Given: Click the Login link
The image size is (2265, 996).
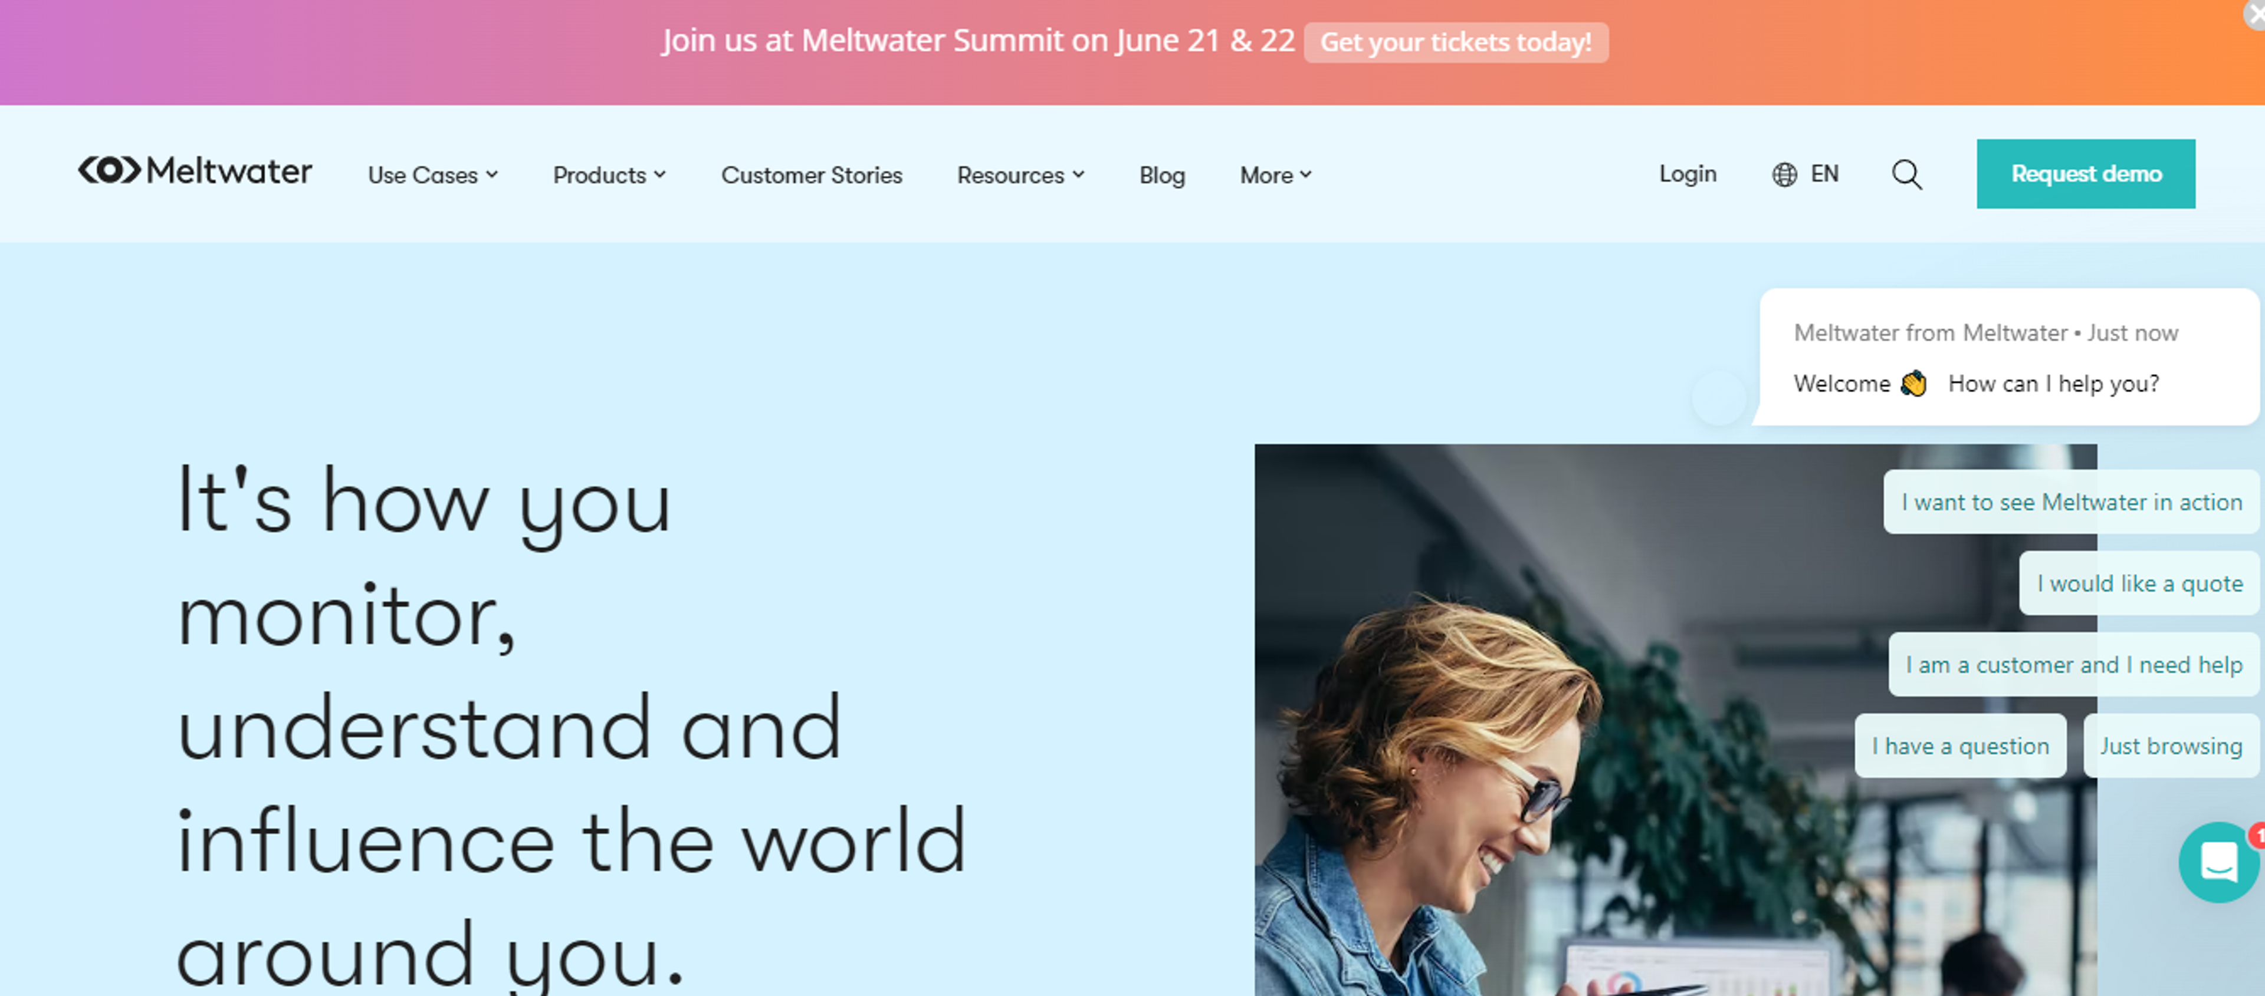Looking at the screenshot, I should coord(1688,173).
